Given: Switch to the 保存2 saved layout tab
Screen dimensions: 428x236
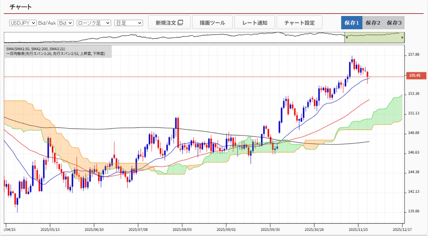Looking at the screenshot, I should click(x=373, y=23).
